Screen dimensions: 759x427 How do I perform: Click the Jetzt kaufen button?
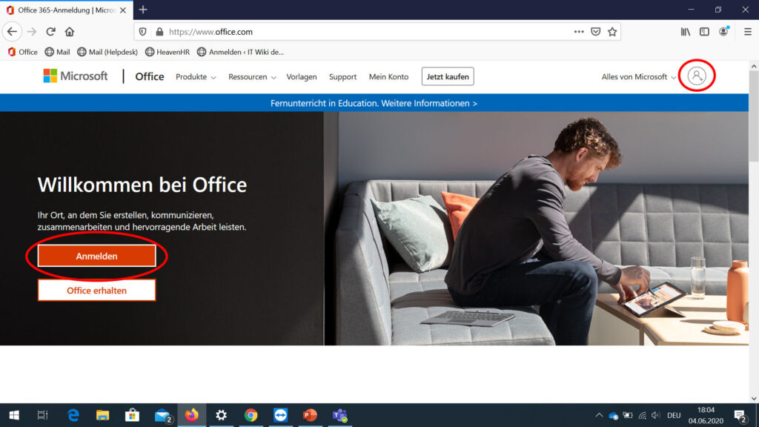tap(448, 76)
